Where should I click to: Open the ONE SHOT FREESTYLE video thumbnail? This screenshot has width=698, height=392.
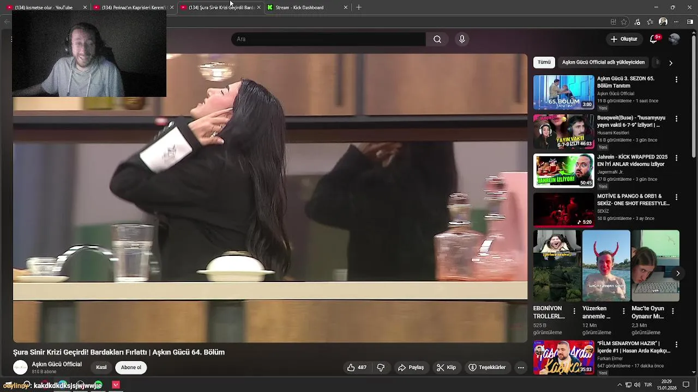(x=564, y=210)
